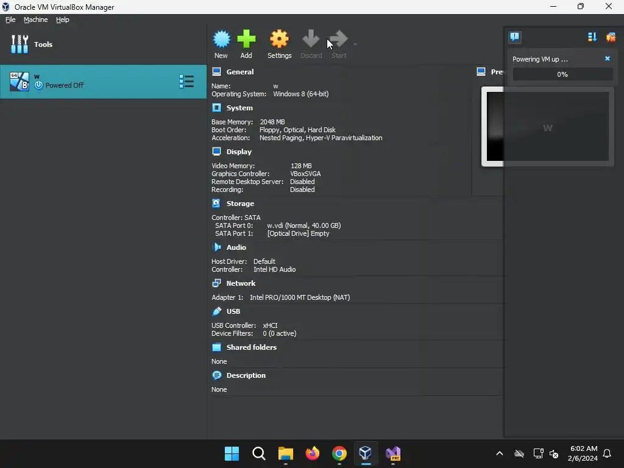Select the Powered Off status text
The width and height of the screenshot is (624, 468).
pos(65,85)
